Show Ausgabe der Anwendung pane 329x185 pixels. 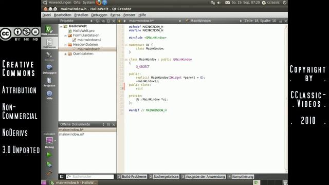[203, 177]
